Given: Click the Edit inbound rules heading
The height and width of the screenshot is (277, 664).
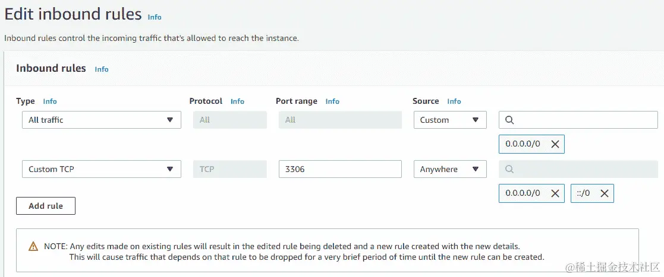Looking at the screenshot, I should [x=73, y=14].
